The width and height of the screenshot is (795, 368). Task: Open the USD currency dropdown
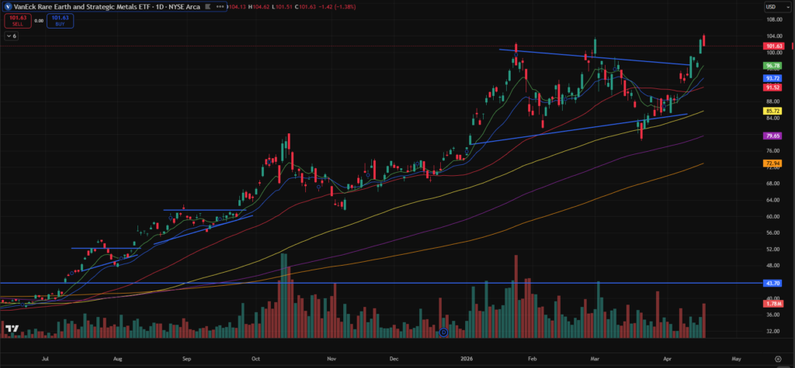772,7
